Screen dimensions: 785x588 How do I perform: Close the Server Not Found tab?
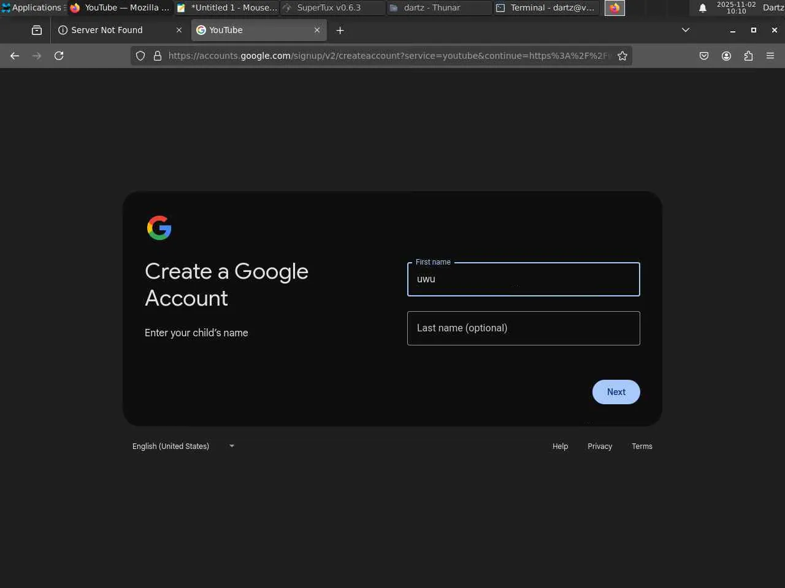[x=179, y=30]
